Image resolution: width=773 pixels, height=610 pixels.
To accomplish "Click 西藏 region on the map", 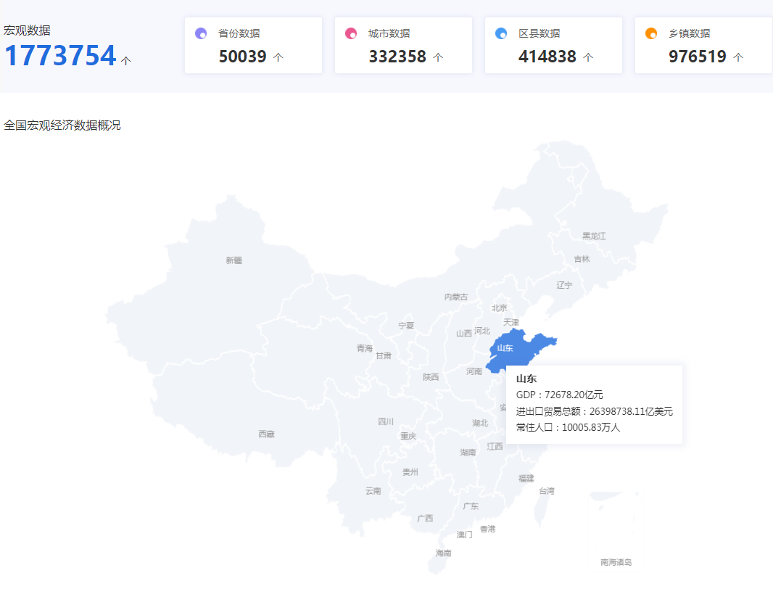I will click(x=266, y=434).
